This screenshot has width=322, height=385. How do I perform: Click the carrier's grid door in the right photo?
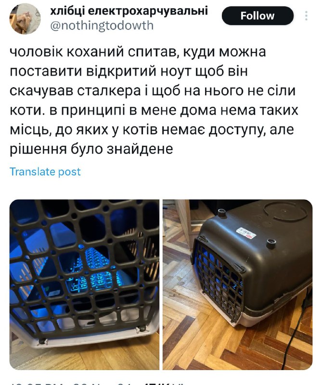(218, 279)
